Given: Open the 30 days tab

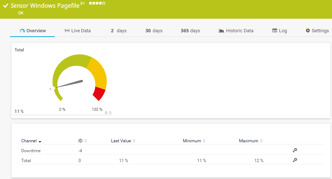Looking at the screenshot, I should 154,31.
